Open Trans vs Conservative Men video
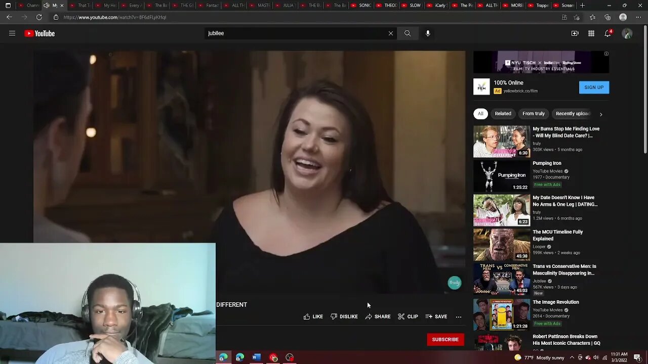This screenshot has width=648, height=364. click(x=564, y=269)
